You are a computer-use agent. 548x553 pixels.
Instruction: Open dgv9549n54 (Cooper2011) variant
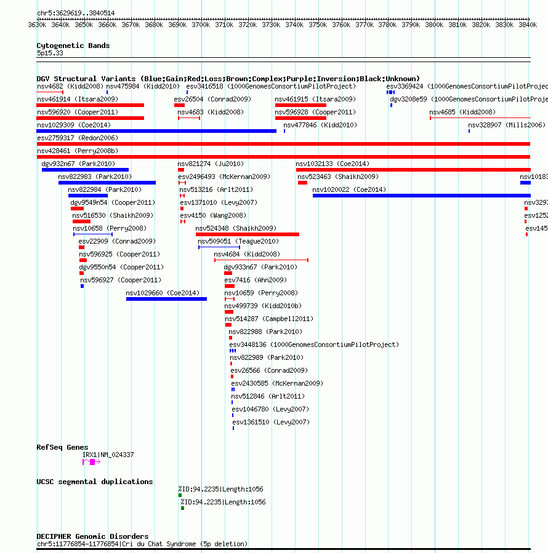113,203
